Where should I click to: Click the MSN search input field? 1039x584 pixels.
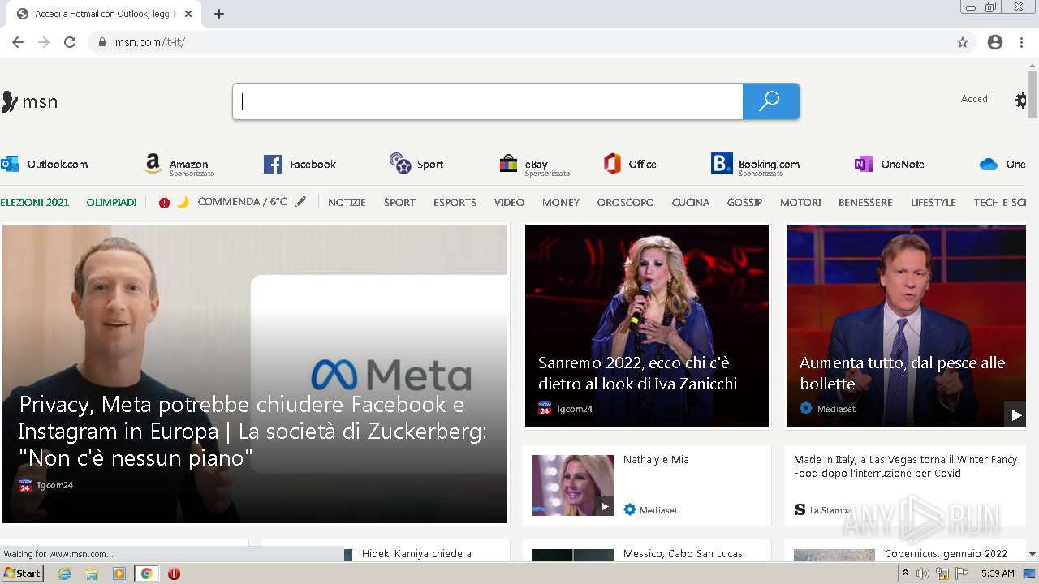(x=487, y=101)
